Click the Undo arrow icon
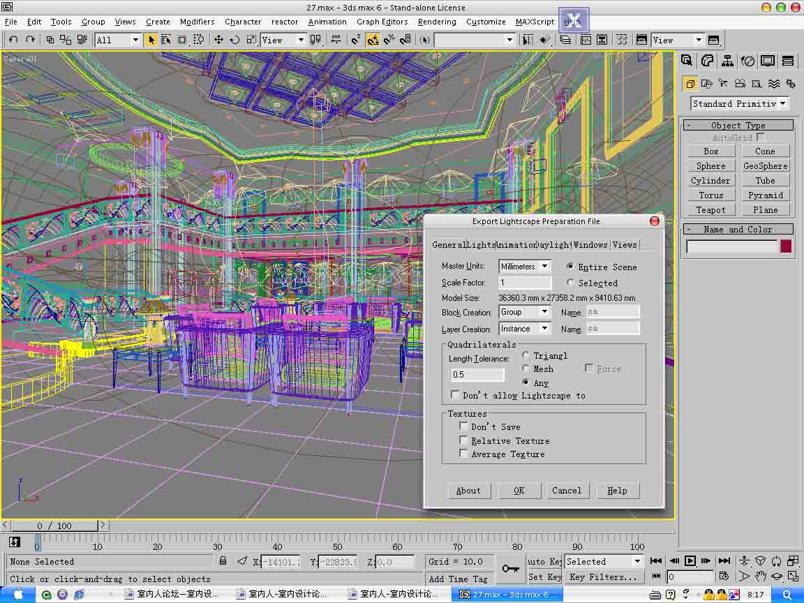Viewport: 804px width, 603px height. [13, 40]
